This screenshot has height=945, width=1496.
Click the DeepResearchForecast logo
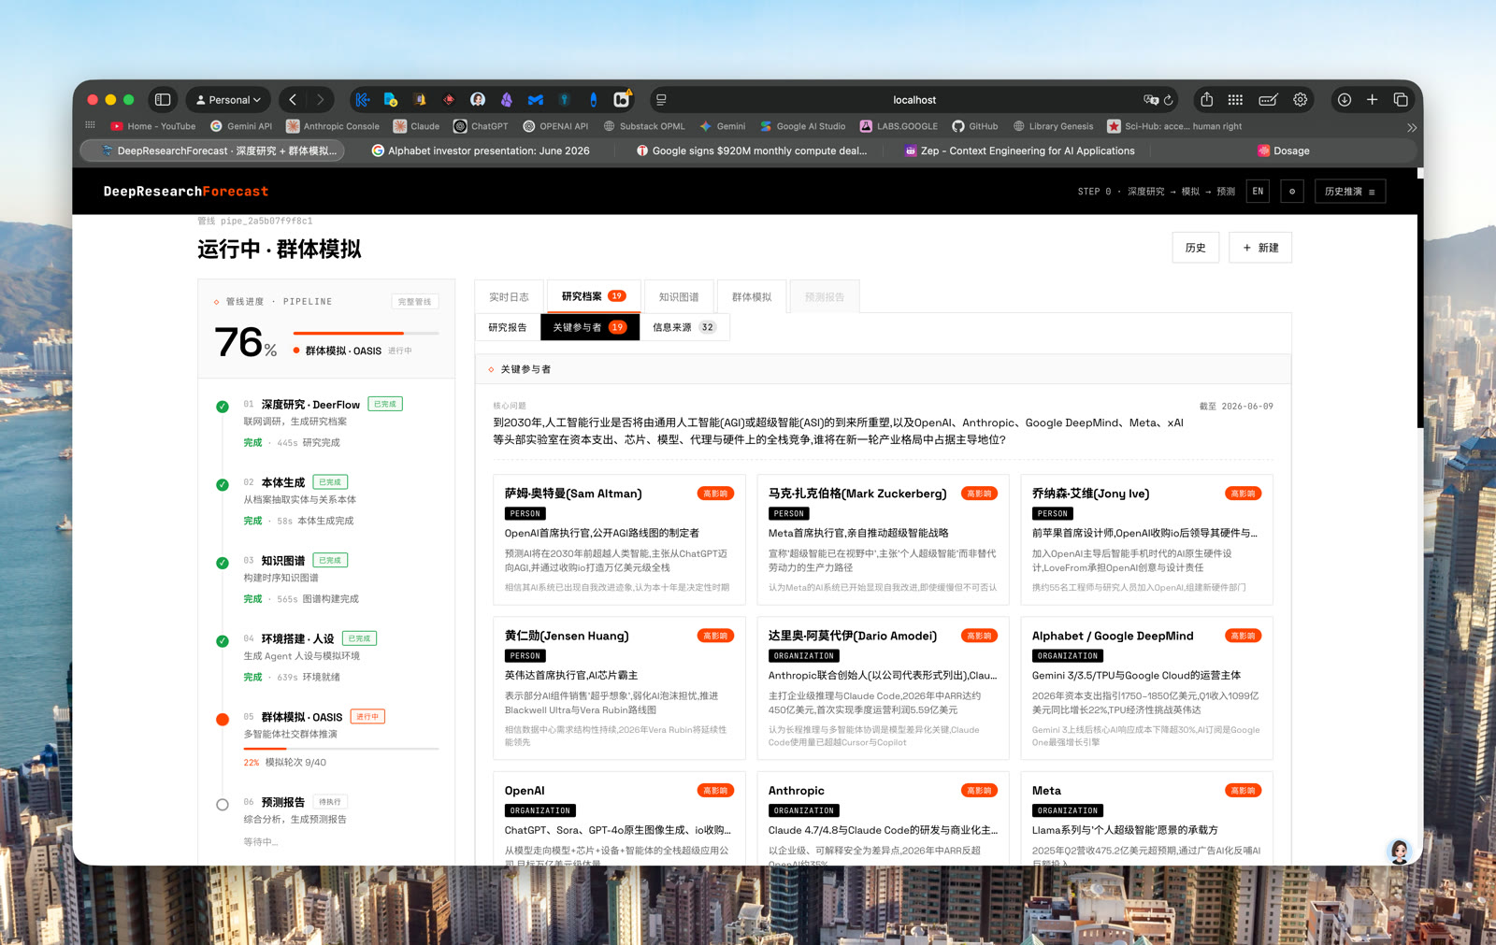[186, 192]
